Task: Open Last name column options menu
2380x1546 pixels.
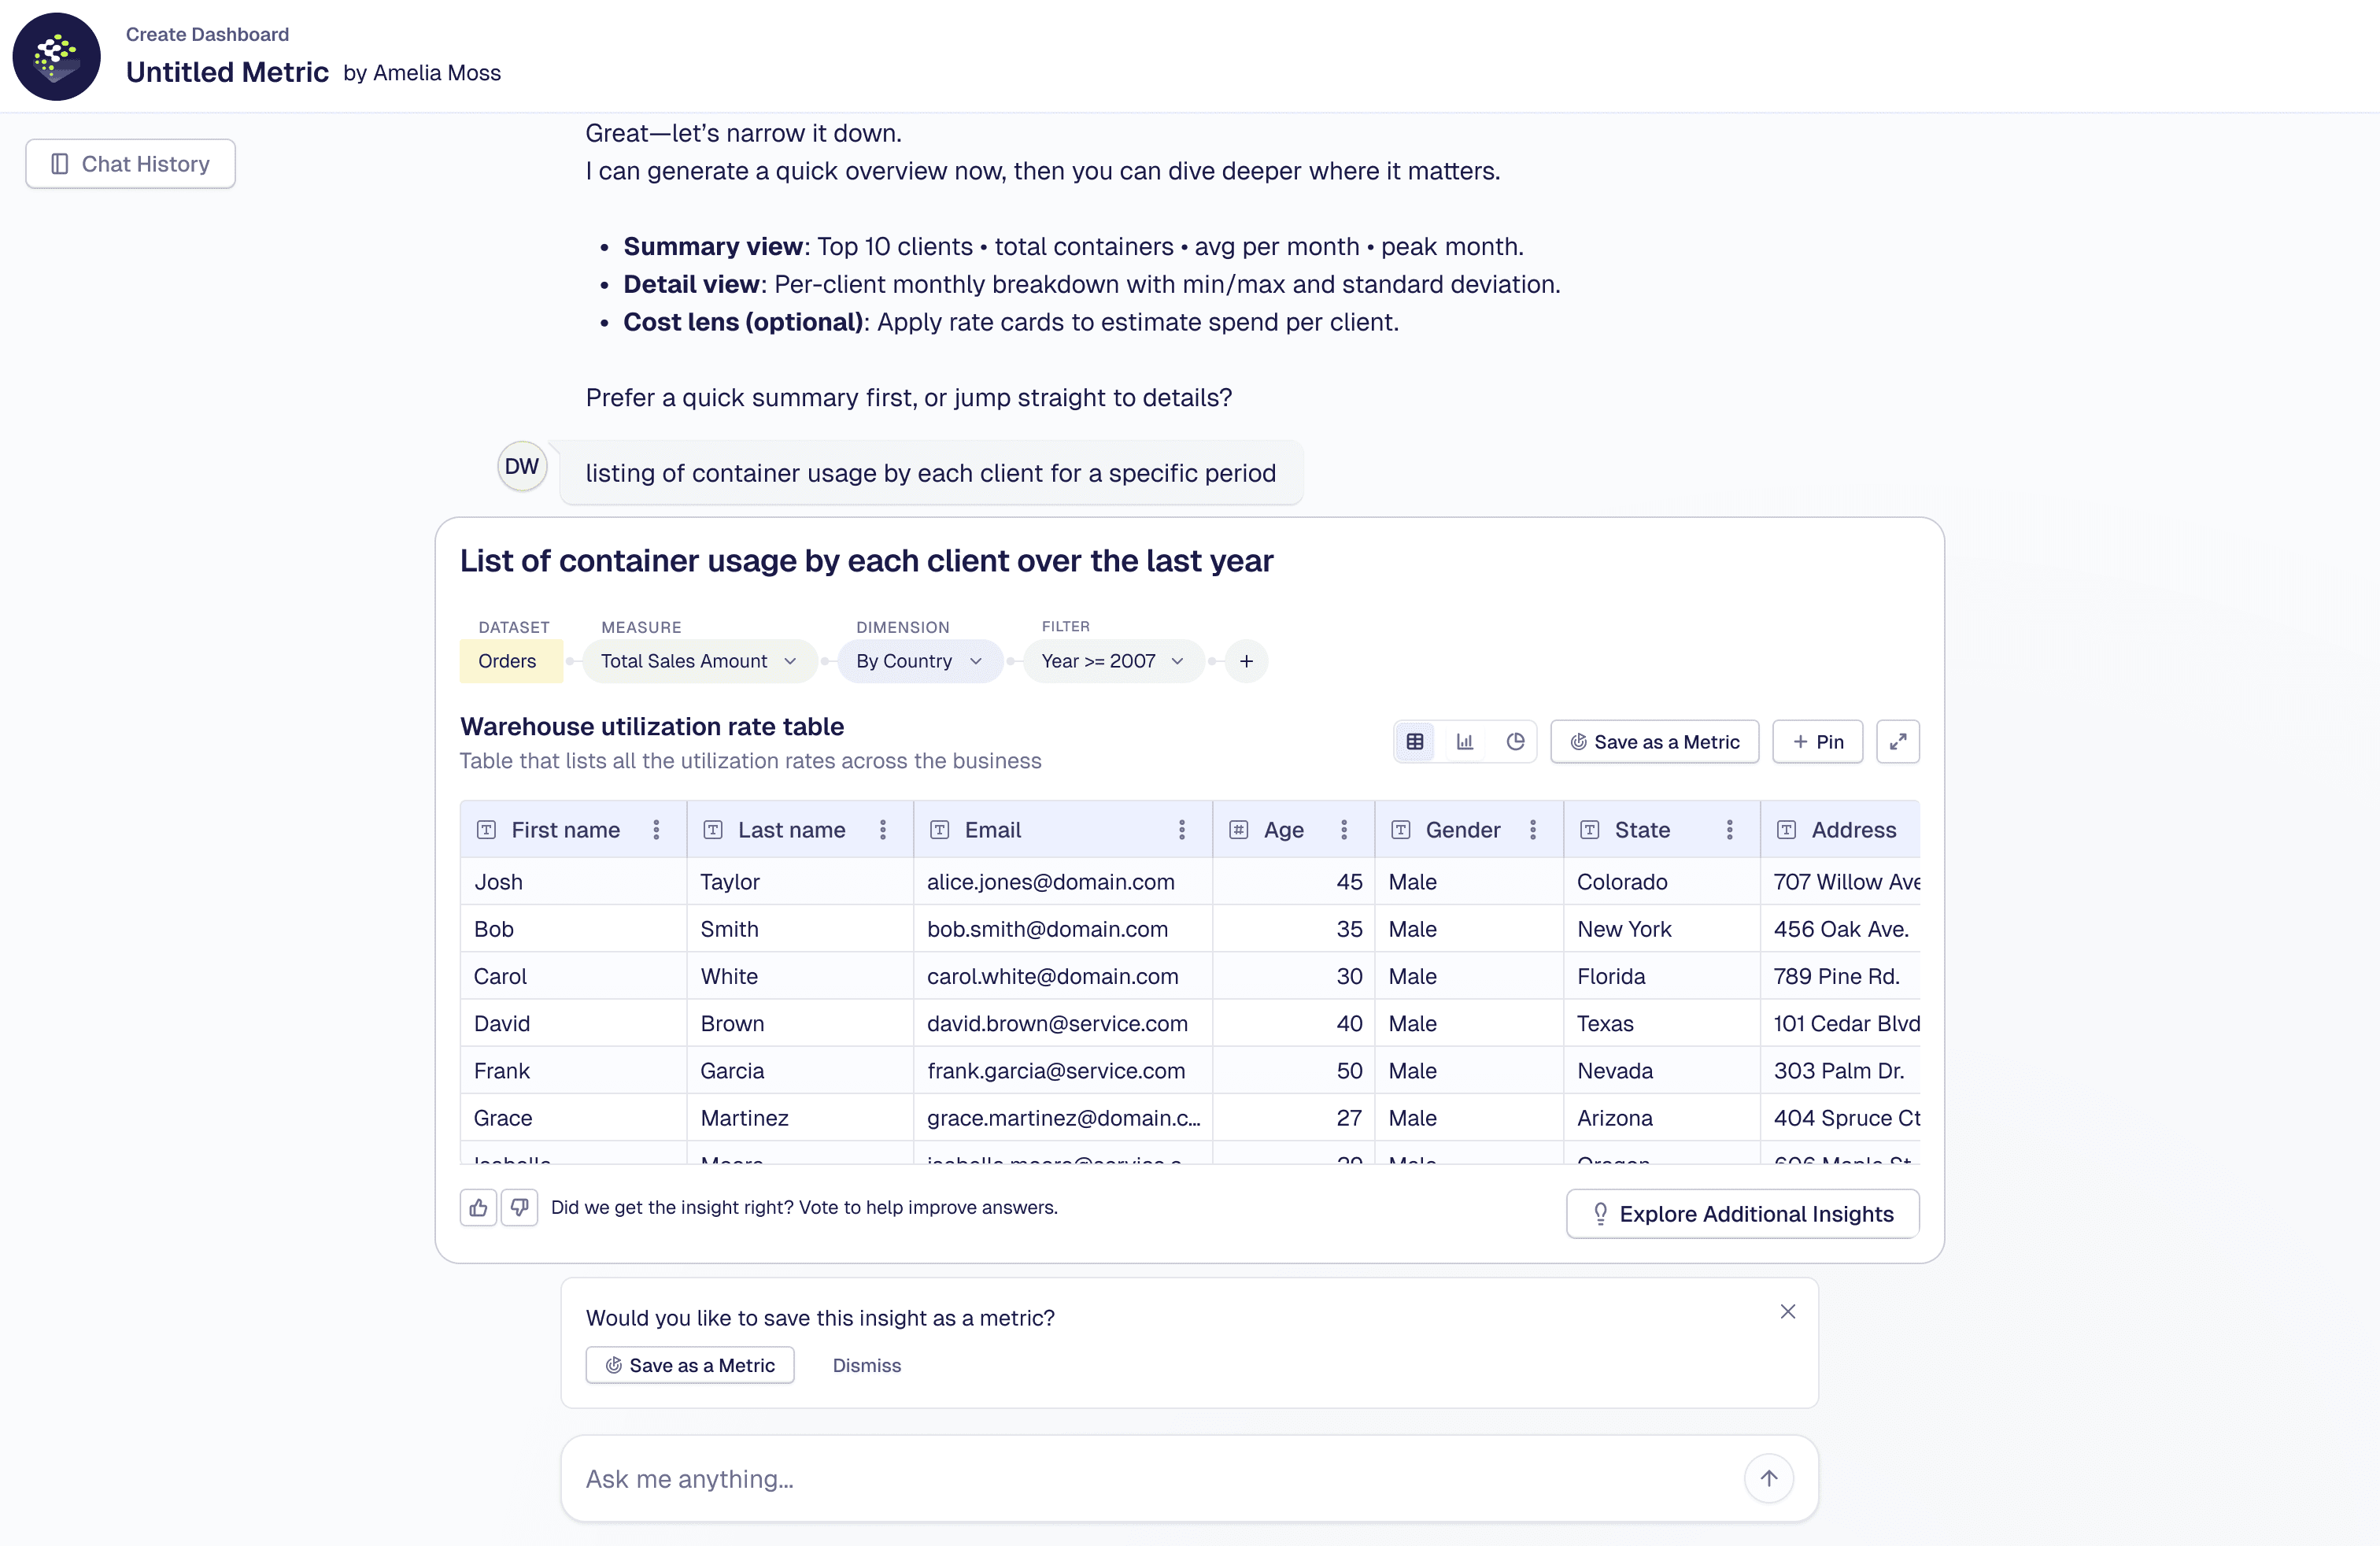Action: 883,830
